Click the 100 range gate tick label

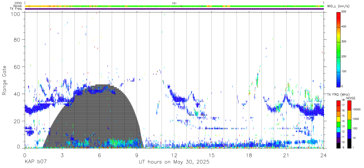(x=16, y=14)
